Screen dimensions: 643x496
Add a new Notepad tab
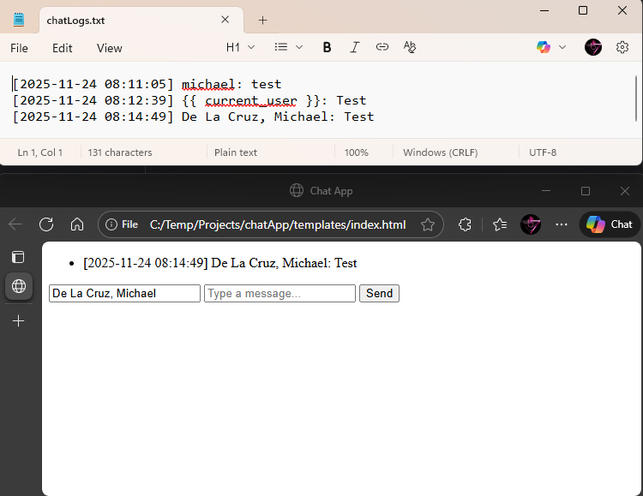tap(262, 20)
